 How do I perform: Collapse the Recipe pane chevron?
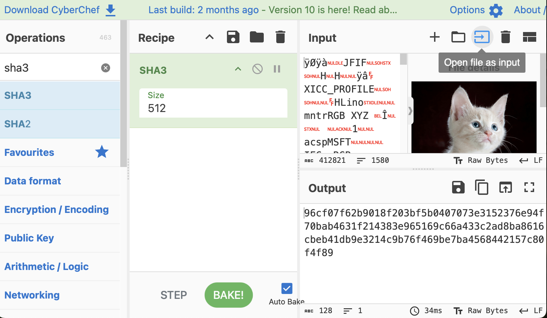[x=210, y=37]
